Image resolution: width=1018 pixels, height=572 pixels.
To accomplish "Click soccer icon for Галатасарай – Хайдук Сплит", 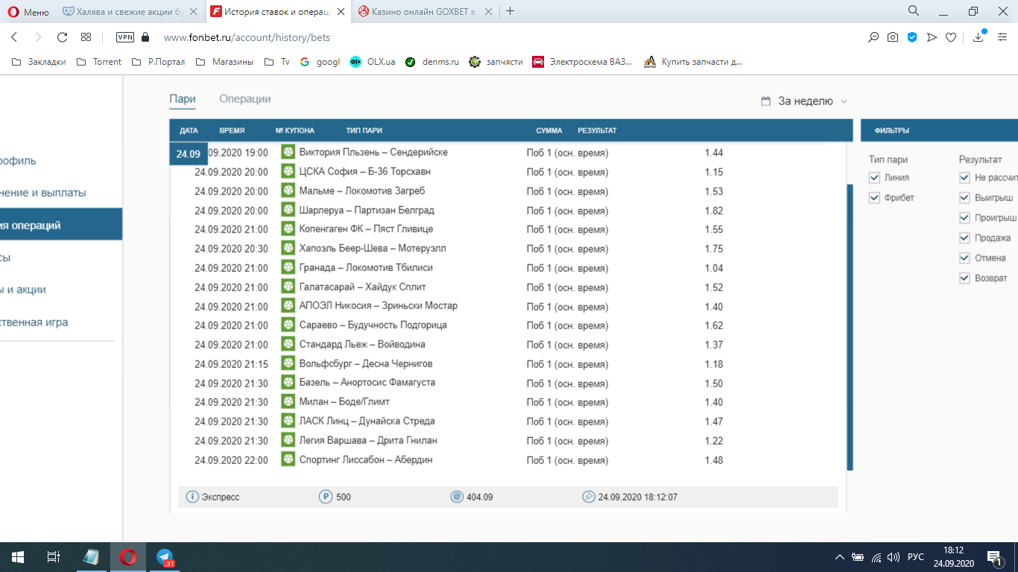I will pyautogui.click(x=288, y=287).
